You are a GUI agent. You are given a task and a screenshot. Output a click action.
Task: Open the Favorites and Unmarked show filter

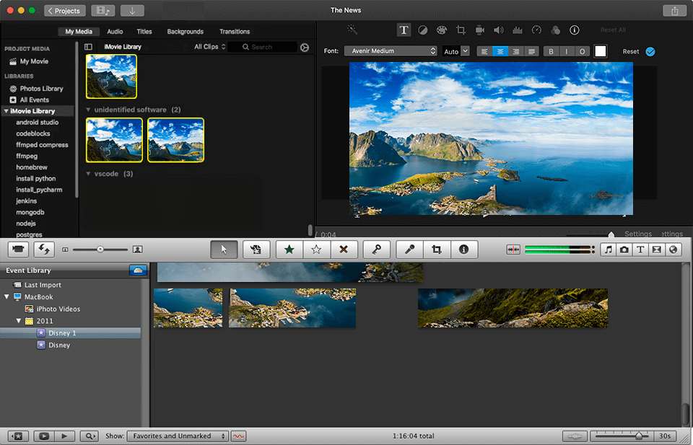click(178, 436)
